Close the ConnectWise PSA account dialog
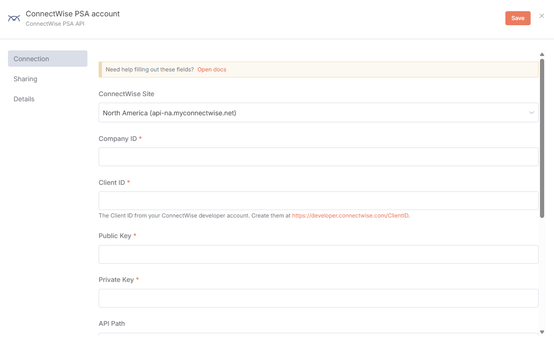554x344 pixels. tap(542, 16)
